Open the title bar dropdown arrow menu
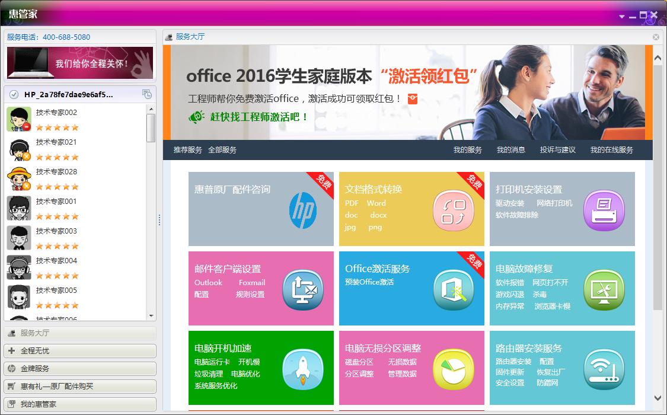 coord(622,16)
